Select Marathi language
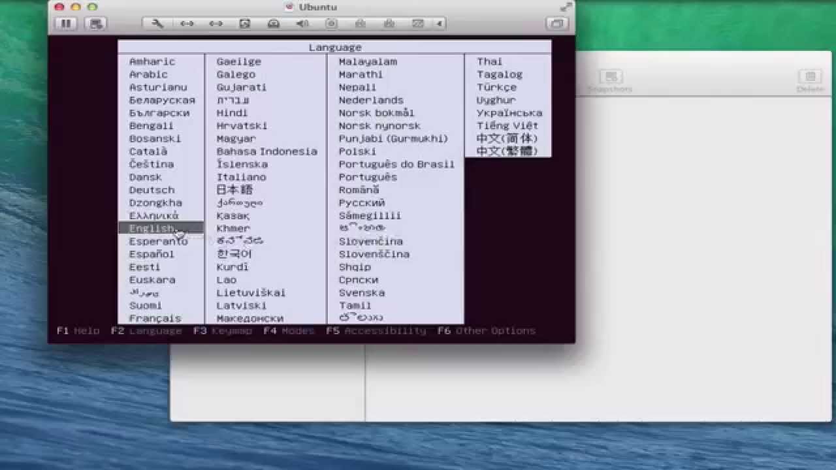The image size is (836, 470). (361, 74)
